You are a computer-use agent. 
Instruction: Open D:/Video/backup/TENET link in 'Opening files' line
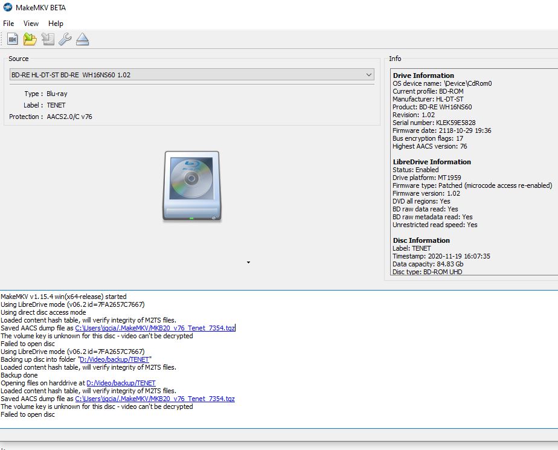click(121, 383)
